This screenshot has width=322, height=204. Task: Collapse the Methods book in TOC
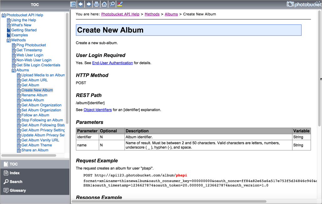point(9,40)
